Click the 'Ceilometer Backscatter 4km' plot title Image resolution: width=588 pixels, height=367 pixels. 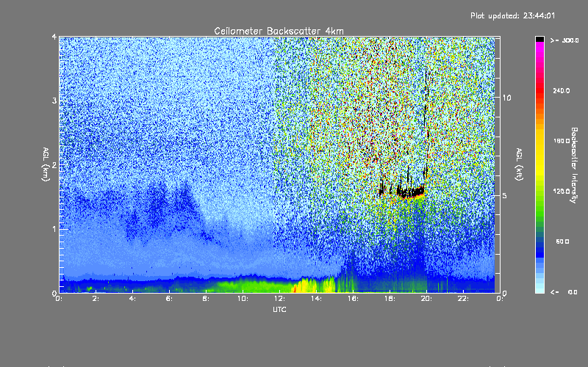pos(279,31)
